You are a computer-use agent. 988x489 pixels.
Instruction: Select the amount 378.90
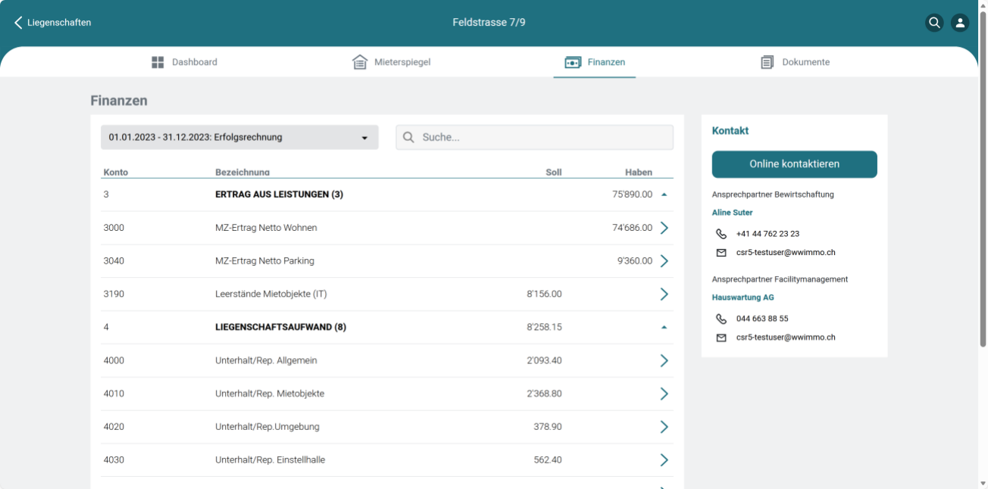(x=548, y=428)
